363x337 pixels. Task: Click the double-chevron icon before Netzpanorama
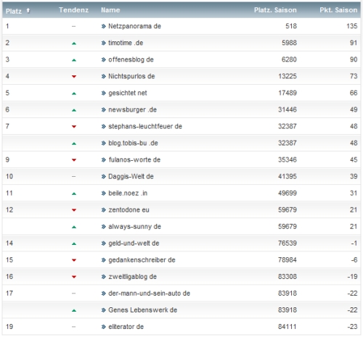click(104, 26)
